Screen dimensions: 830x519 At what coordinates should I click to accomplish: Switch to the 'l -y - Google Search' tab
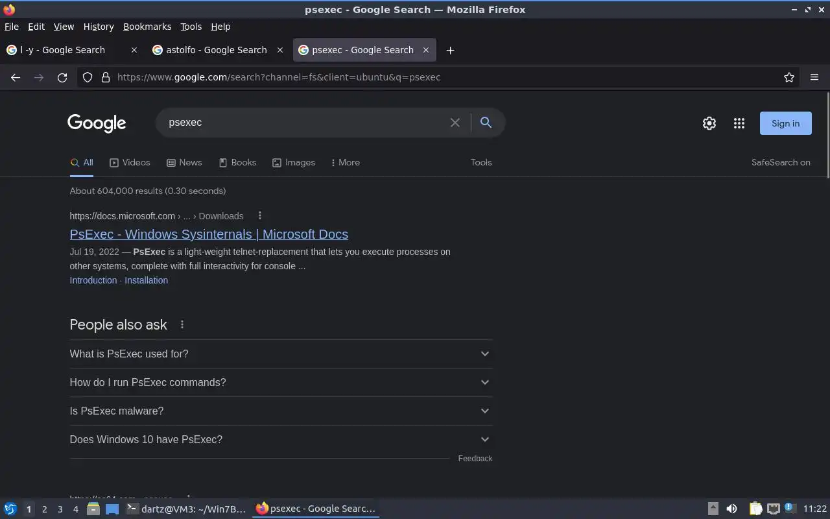click(x=71, y=50)
